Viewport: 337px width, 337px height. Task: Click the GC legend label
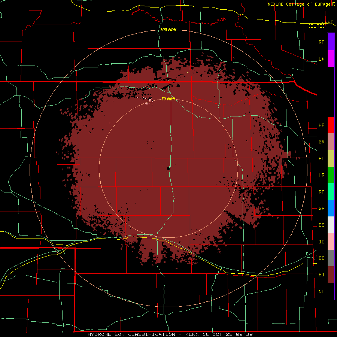321,258
